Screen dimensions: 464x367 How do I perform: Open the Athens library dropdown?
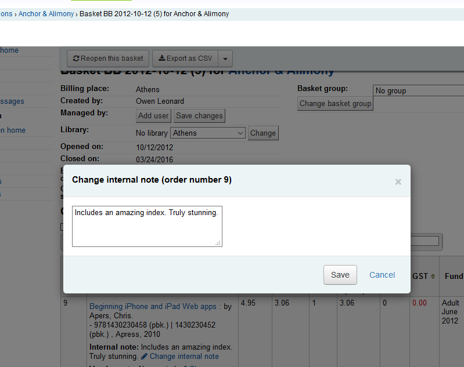click(208, 133)
